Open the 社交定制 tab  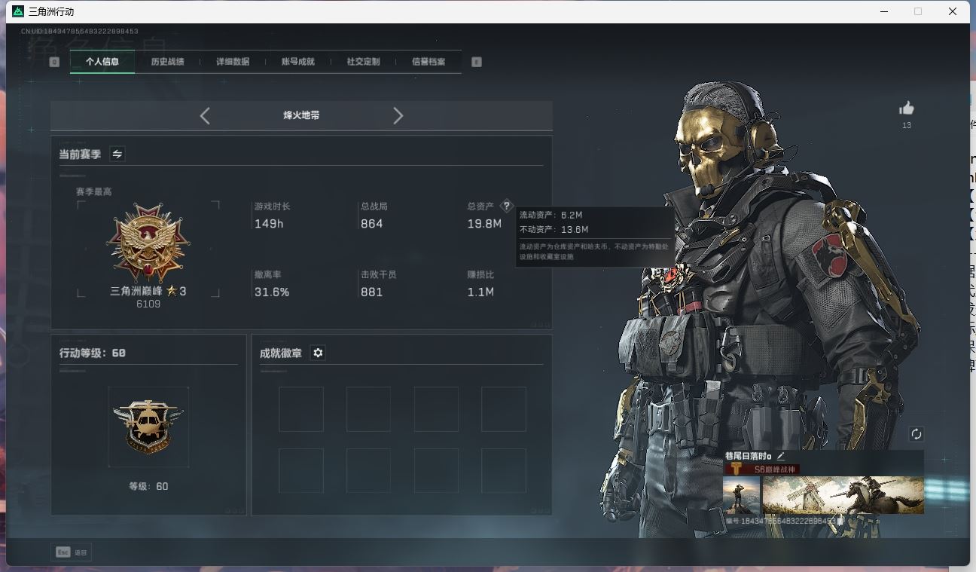[x=363, y=62]
